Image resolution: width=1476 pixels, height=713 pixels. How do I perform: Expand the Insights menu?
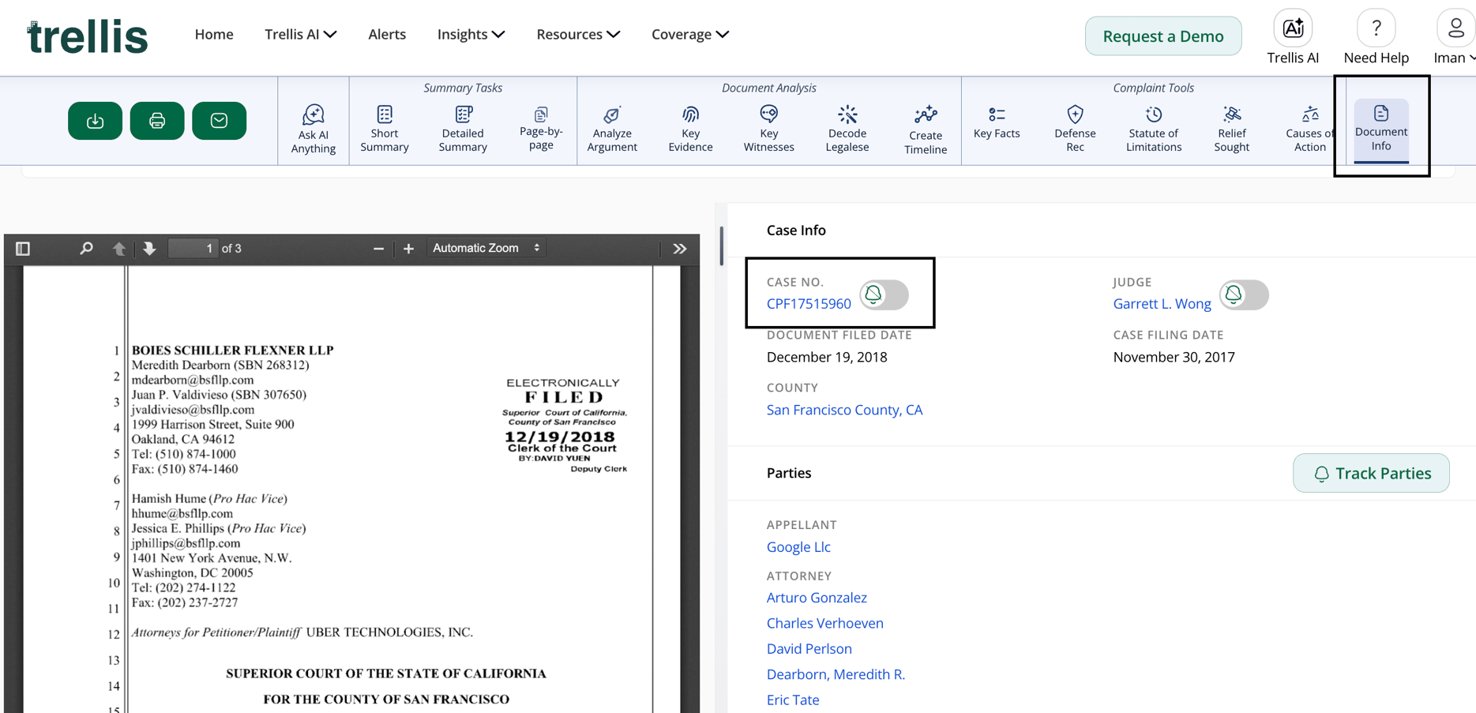coord(471,34)
